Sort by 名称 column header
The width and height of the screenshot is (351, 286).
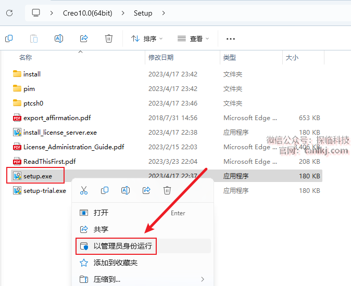[26, 57]
